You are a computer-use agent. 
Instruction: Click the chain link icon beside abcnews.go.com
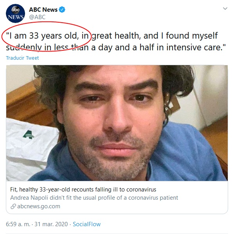coord(13,206)
